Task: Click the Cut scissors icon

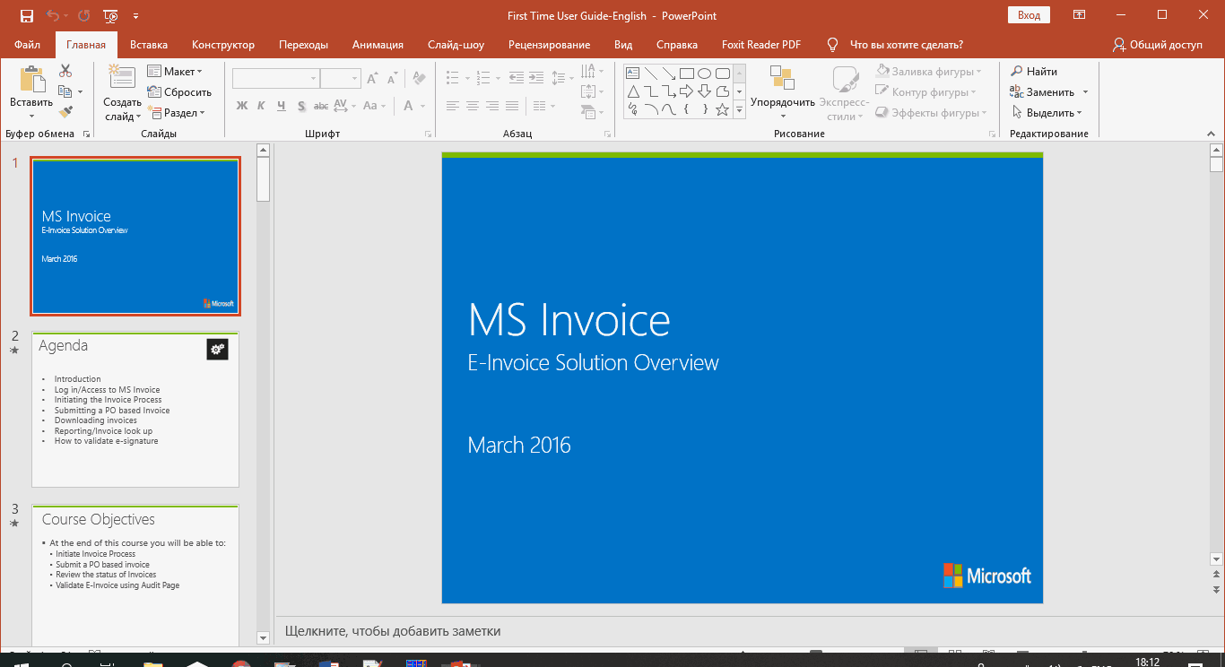Action: click(x=65, y=71)
